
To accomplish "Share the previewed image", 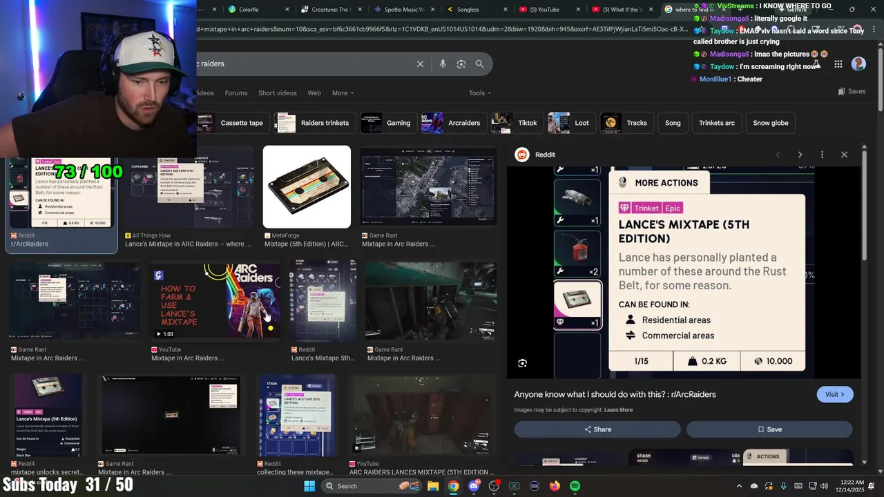I will pos(597,429).
